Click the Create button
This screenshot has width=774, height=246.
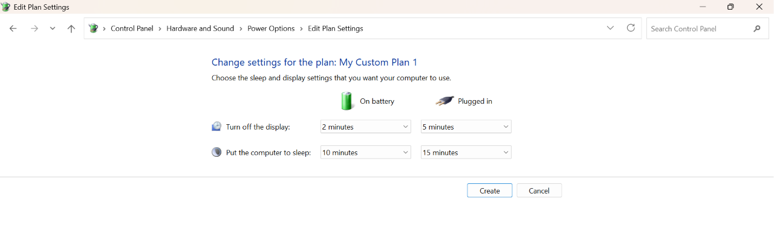click(x=490, y=191)
